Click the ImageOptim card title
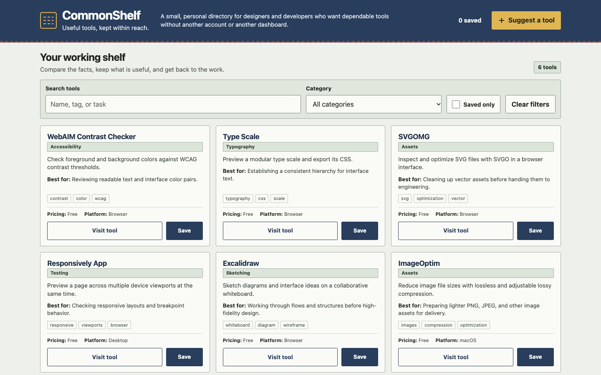 [419, 263]
